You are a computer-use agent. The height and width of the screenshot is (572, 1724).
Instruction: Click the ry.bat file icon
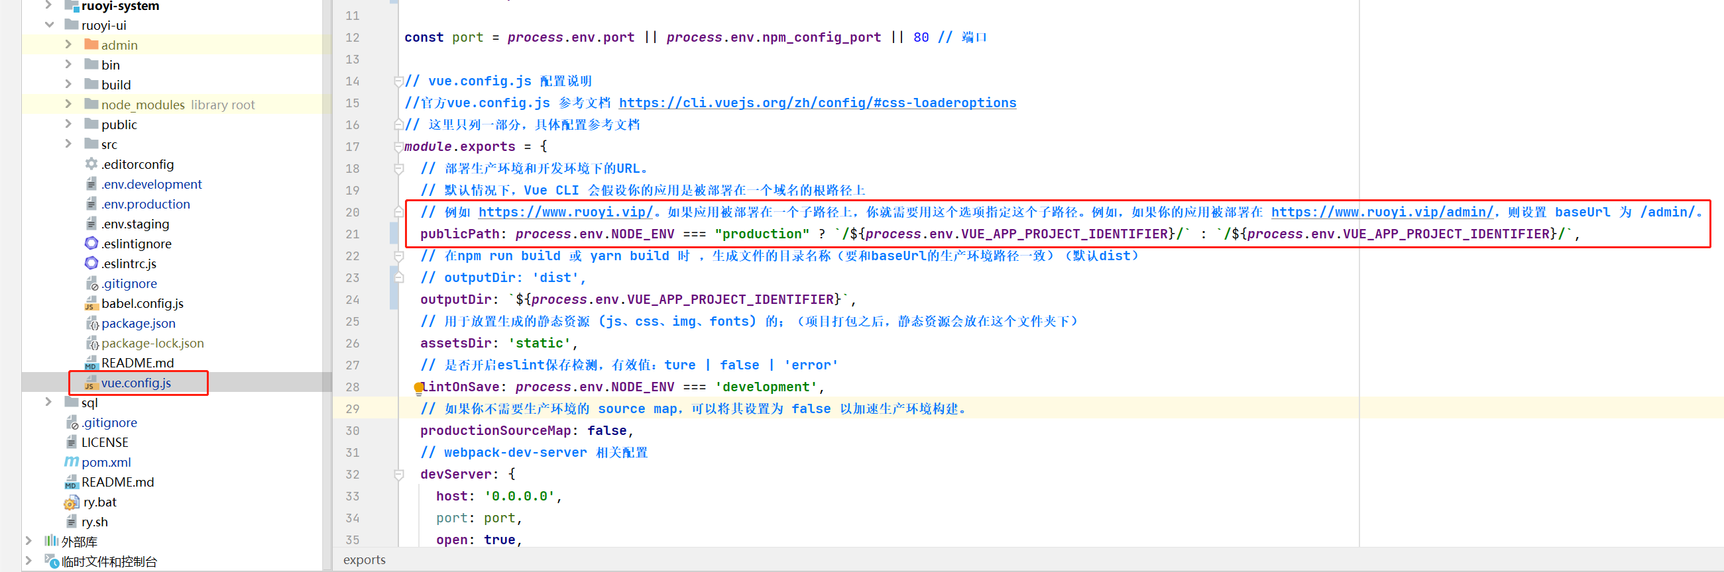pyautogui.click(x=72, y=502)
